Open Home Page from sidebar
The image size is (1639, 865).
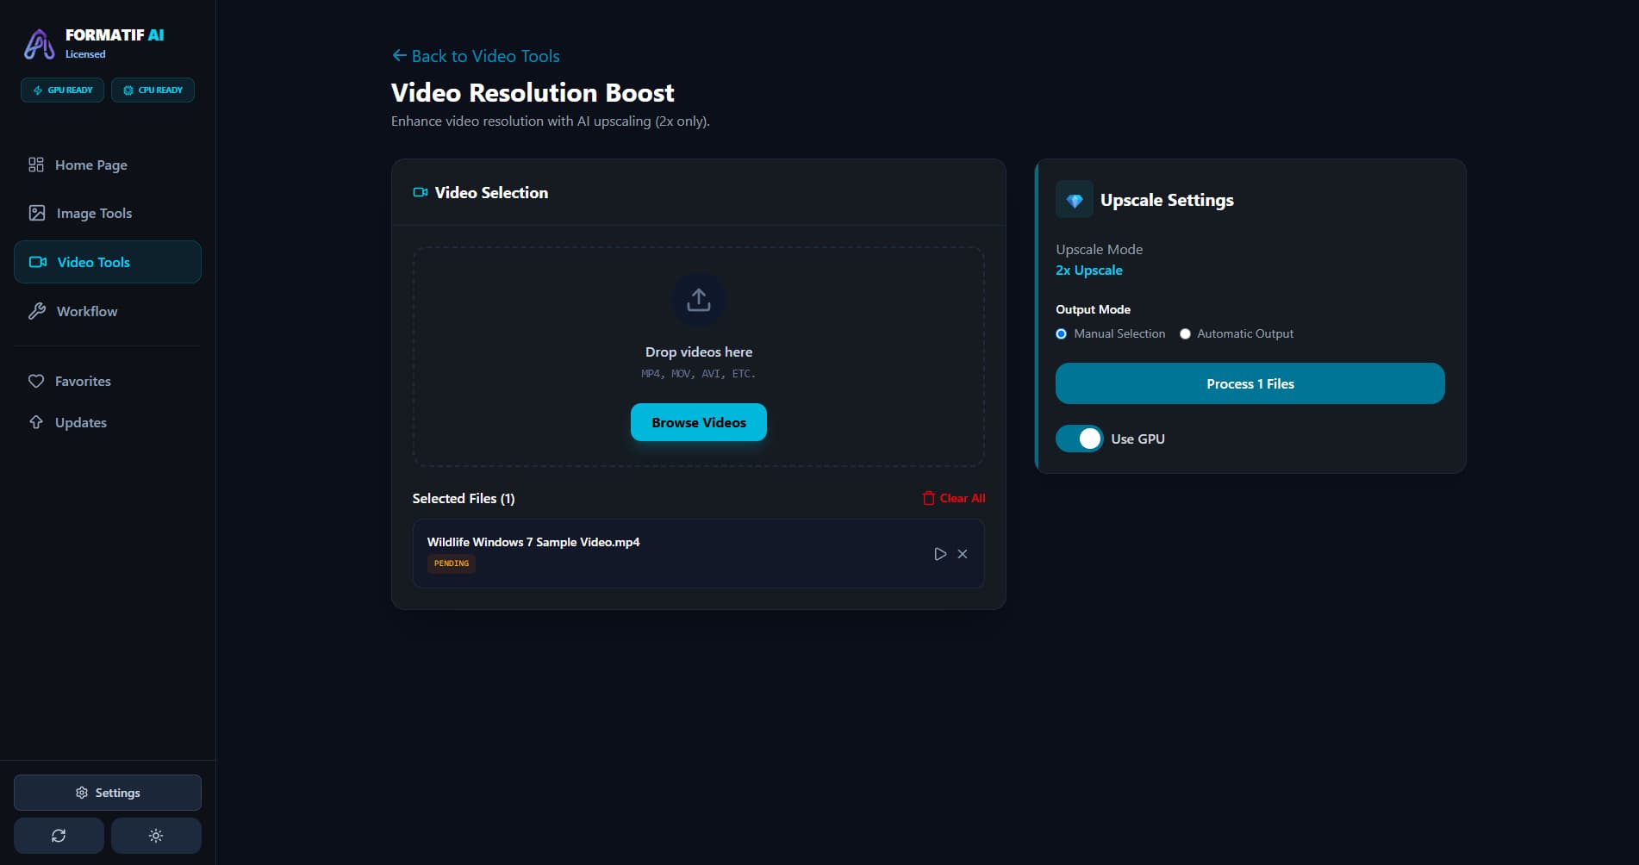point(108,165)
